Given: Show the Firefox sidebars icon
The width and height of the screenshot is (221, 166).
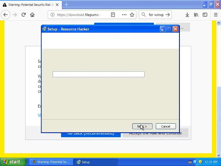Looking at the screenshot, I should (x=205, y=15).
